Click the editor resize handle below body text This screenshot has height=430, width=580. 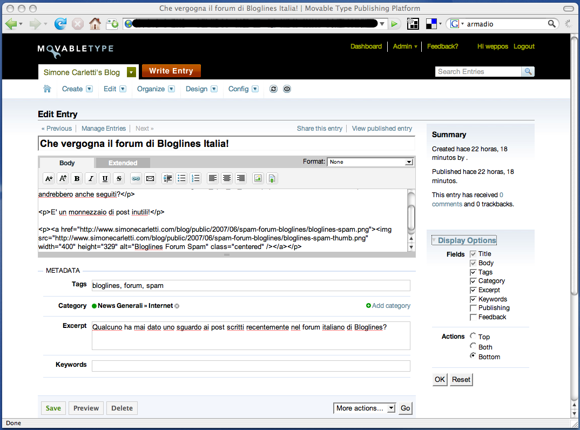[x=227, y=254]
